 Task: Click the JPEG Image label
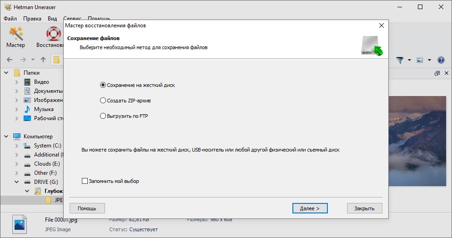[x=58, y=229]
